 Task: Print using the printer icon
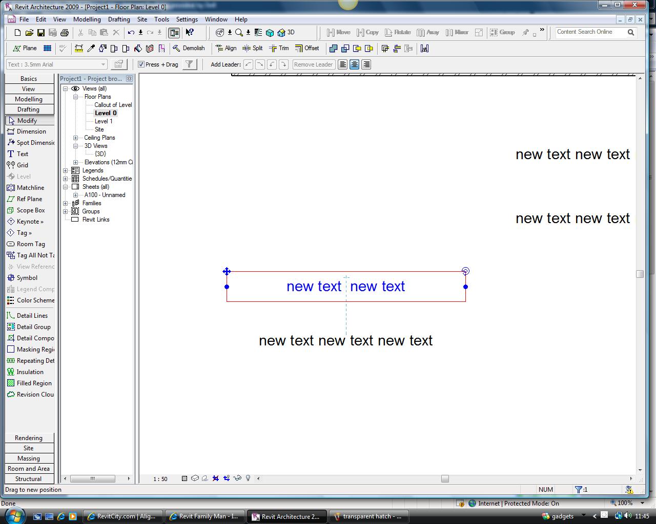coord(64,32)
